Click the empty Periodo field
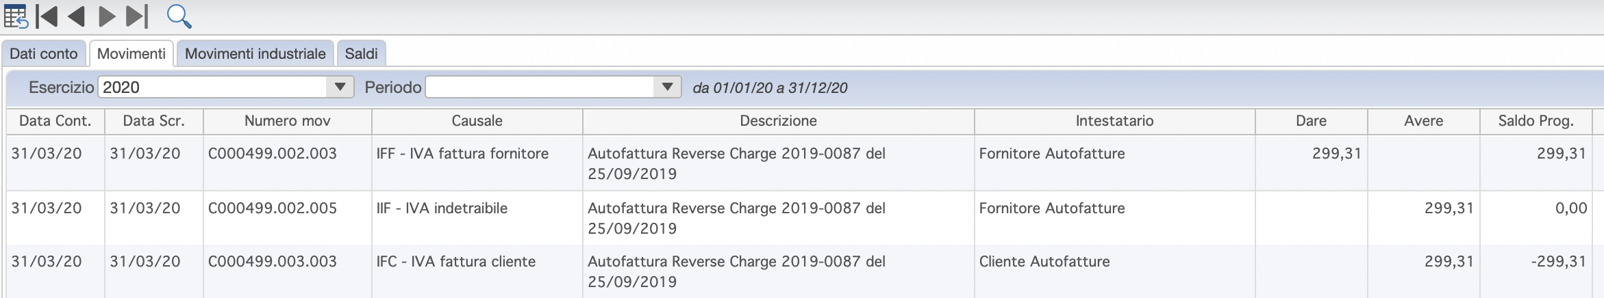This screenshot has width=1604, height=298. click(x=553, y=87)
